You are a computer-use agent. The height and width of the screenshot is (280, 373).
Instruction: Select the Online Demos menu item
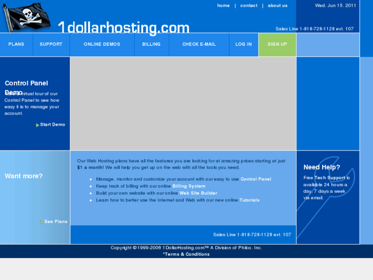[x=102, y=44]
